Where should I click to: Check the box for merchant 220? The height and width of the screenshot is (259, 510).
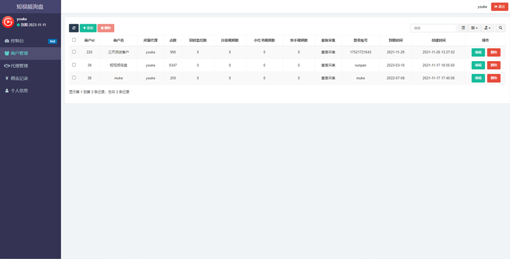tap(74, 52)
